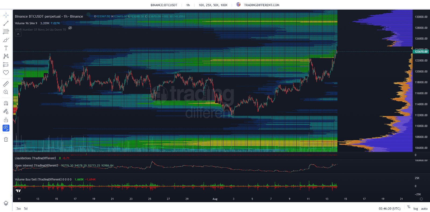This screenshot has width=430, height=212.
Task: Click the 13 date label near chart end
Action: (x=327, y=199)
